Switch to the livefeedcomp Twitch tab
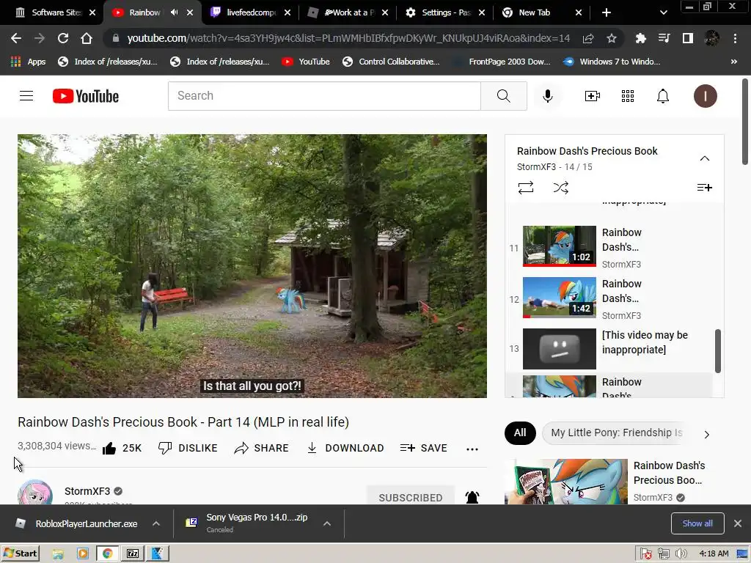Screen dimensions: 751x563 tap(251, 12)
